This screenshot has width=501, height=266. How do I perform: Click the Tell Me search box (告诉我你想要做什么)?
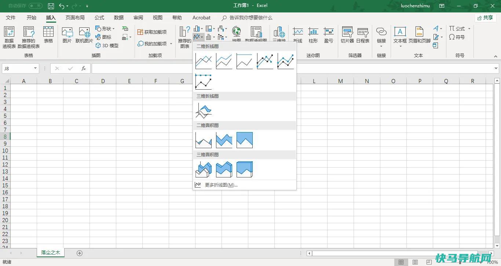pyautogui.click(x=247, y=18)
